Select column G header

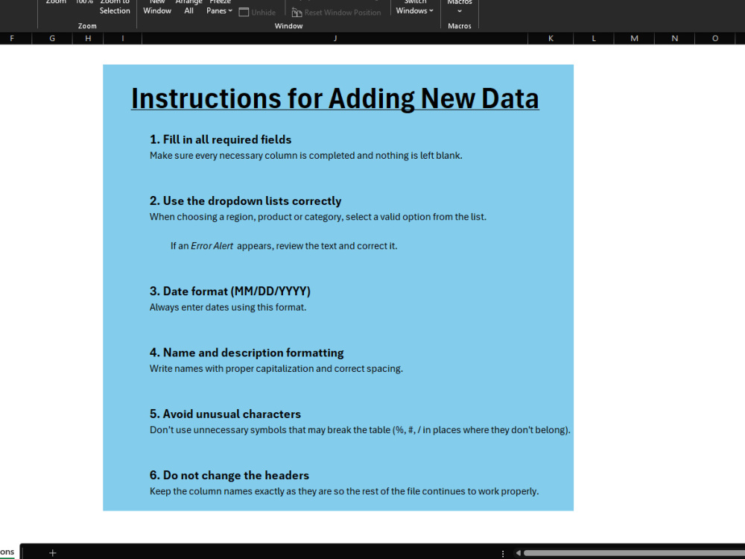52,39
